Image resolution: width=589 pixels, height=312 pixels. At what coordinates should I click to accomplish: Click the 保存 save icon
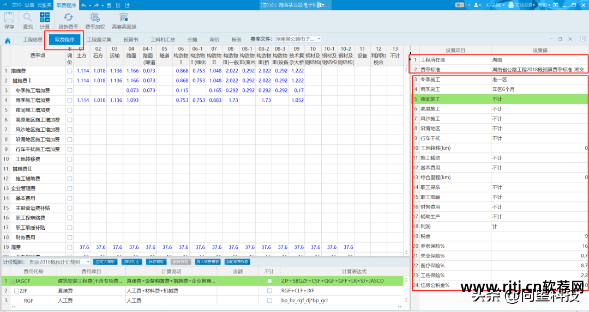pyautogui.click(x=9, y=20)
